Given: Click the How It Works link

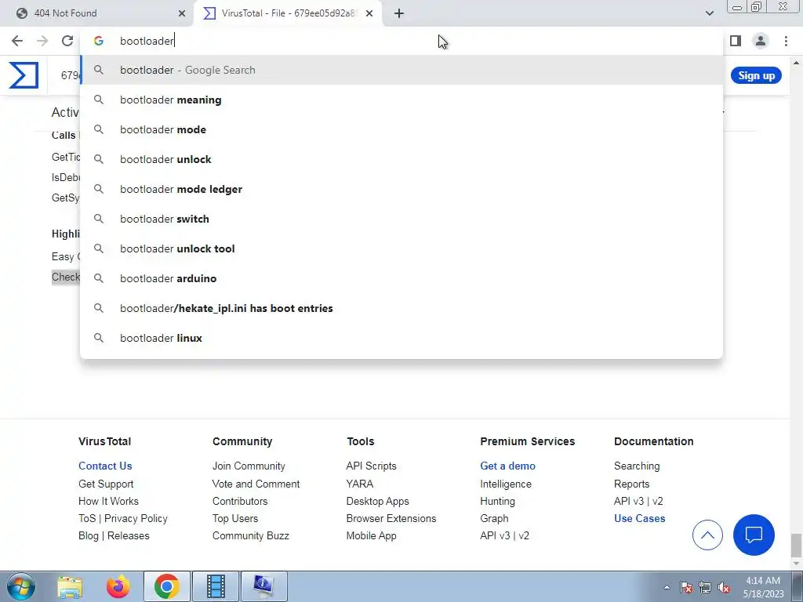Looking at the screenshot, I should (108, 501).
